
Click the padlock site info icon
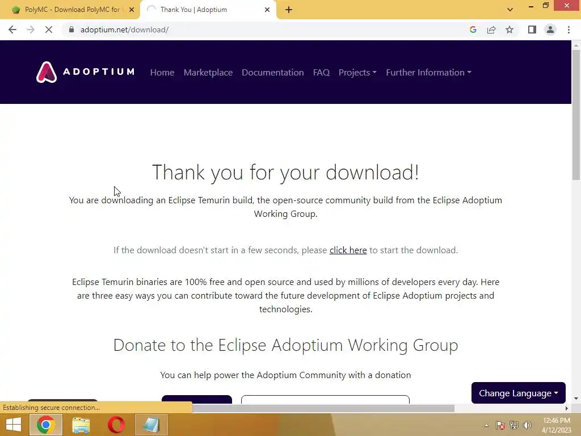pos(71,30)
